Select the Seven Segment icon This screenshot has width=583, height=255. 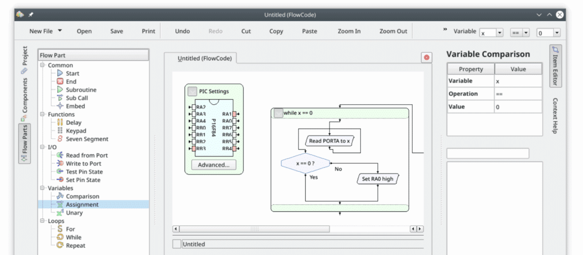click(x=60, y=139)
